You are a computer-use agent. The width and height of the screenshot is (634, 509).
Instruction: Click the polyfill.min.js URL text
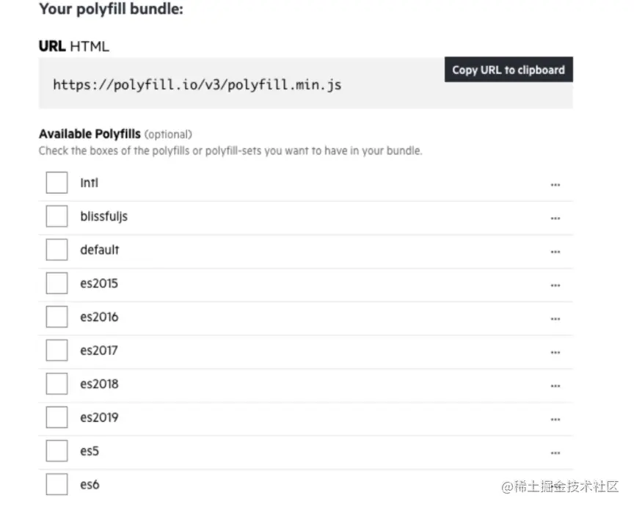197,84
